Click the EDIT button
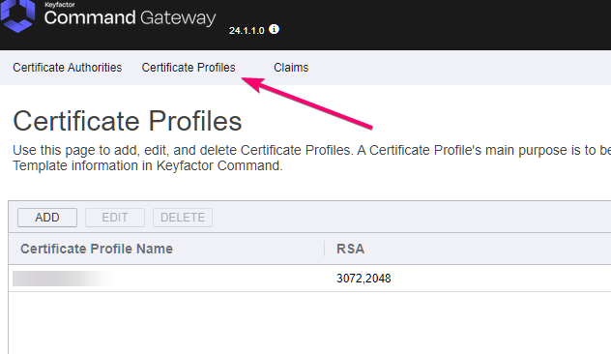611x354 pixels. point(115,218)
